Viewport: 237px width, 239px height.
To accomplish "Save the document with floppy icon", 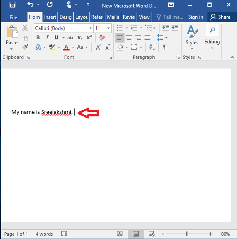I will pos(12,5).
